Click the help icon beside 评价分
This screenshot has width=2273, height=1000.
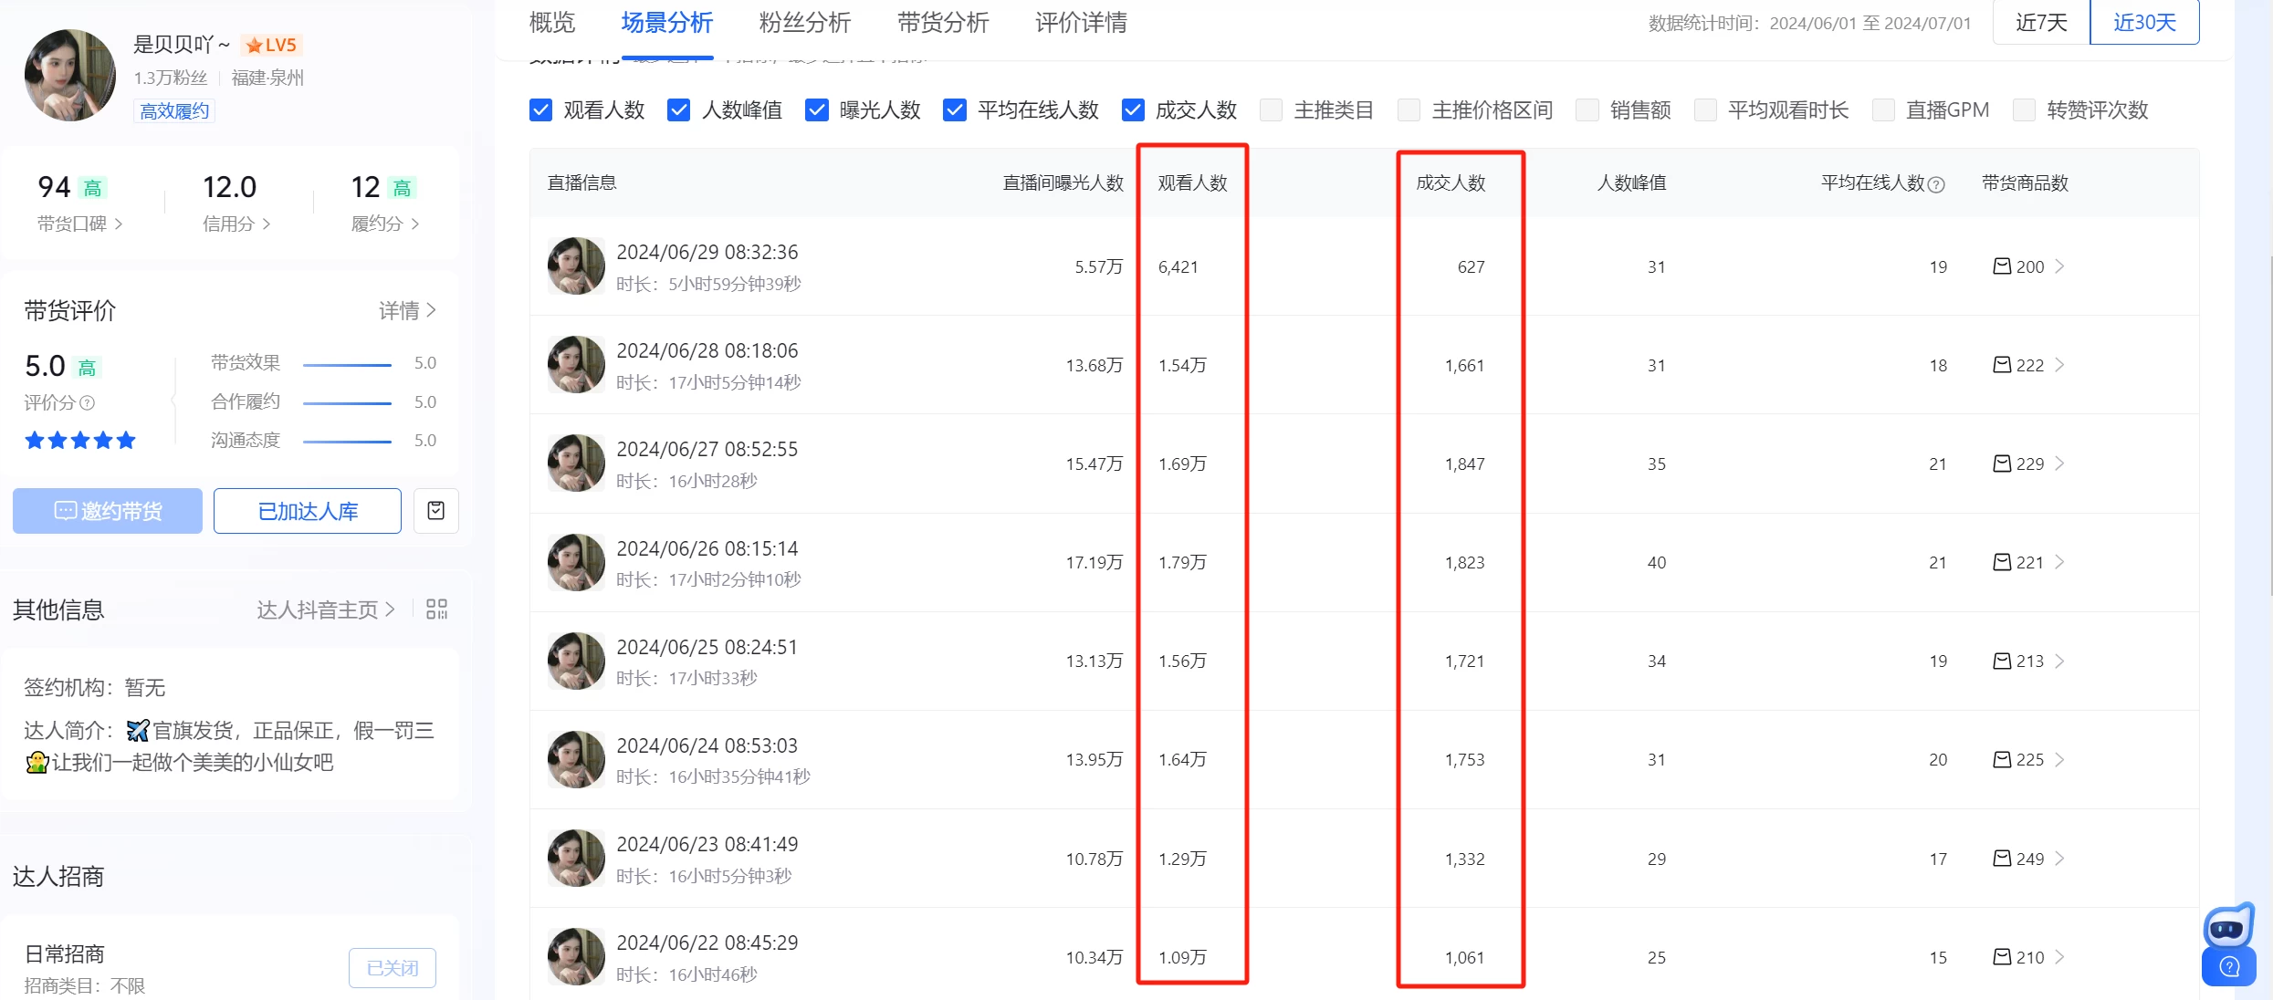click(x=87, y=402)
